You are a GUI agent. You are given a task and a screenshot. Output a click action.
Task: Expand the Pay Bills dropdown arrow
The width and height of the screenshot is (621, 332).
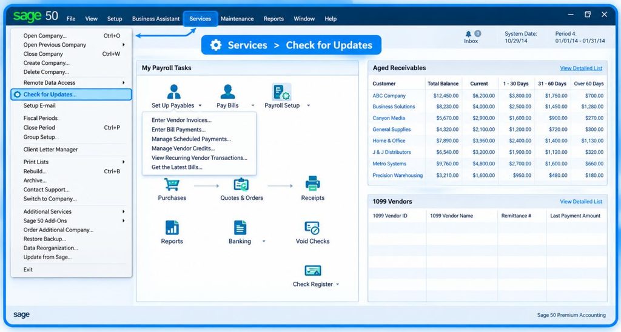253,105
